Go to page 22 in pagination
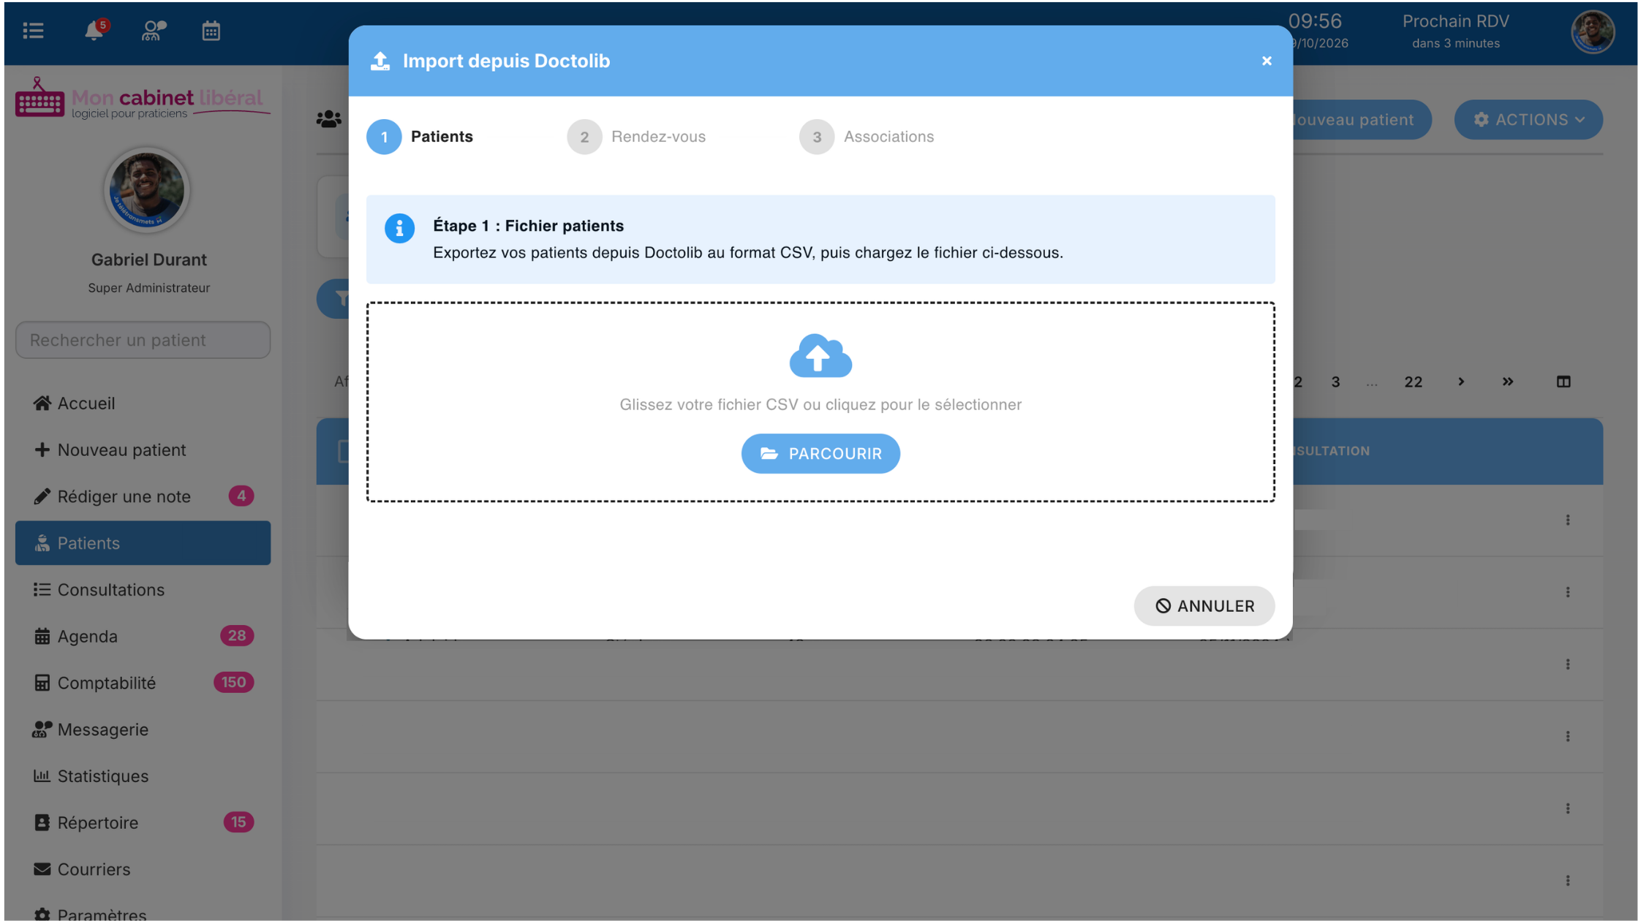1638x921 pixels. [1413, 382]
